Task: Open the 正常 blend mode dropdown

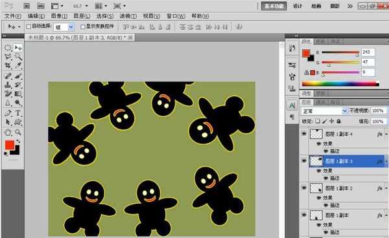Action: click(324, 111)
